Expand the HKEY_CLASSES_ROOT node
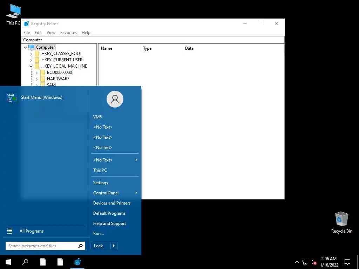This screenshot has width=359, height=269. tap(31, 54)
